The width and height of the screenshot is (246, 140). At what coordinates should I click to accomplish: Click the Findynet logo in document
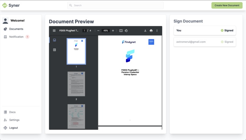[129, 42]
